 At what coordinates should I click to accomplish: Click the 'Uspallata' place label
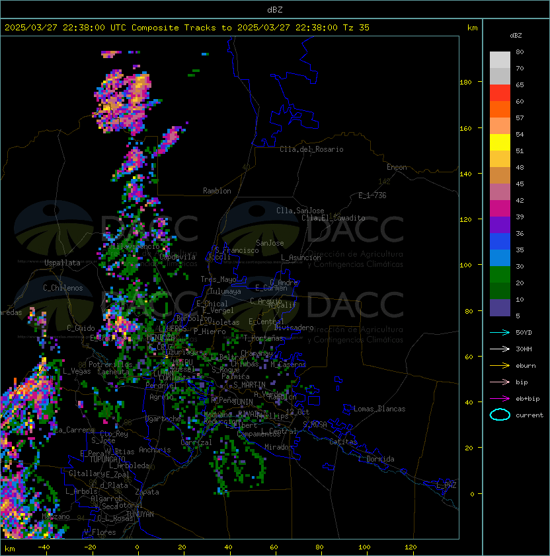tap(62, 263)
